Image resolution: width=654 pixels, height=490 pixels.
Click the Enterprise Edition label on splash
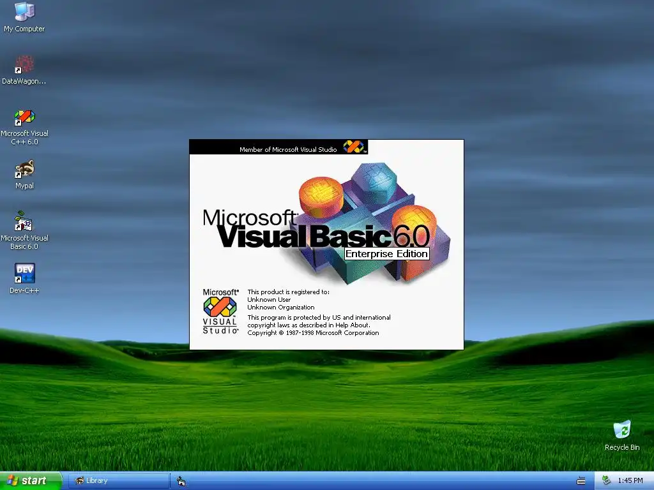coord(386,254)
